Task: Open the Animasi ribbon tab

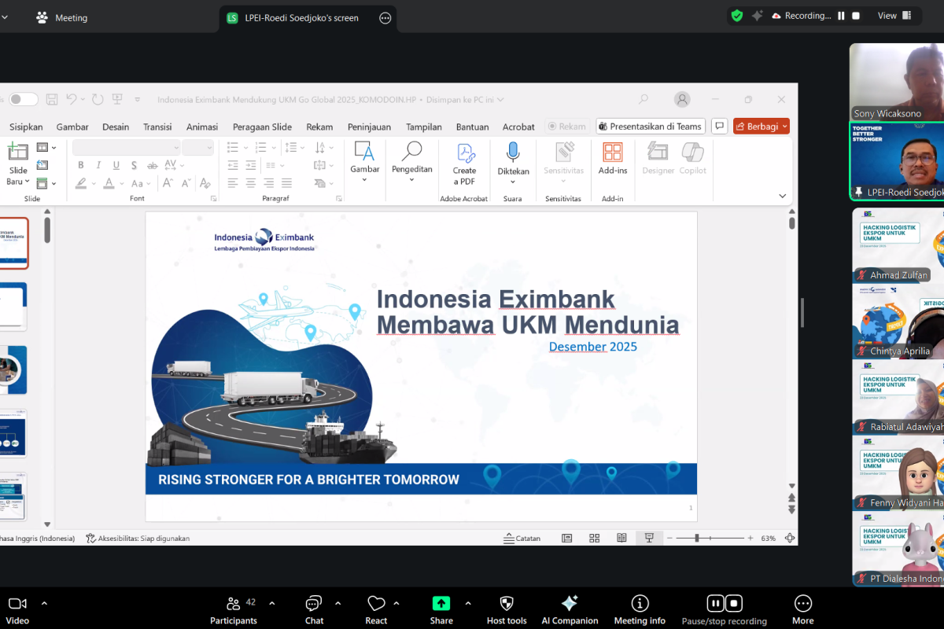Action: tap(202, 127)
